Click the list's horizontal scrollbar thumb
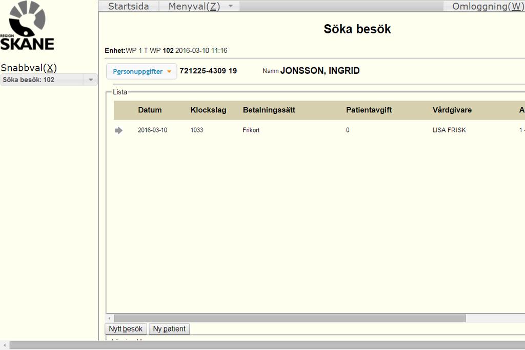Viewport: 525px width, 350px height. click(x=290, y=318)
